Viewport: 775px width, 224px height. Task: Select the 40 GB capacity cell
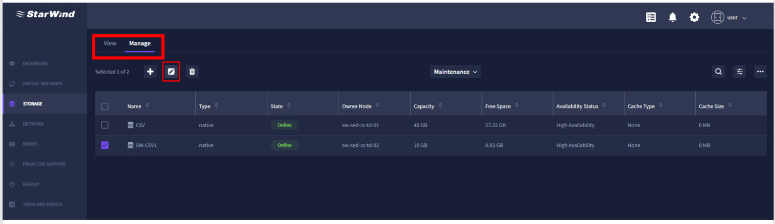click(x=420, y=125)
